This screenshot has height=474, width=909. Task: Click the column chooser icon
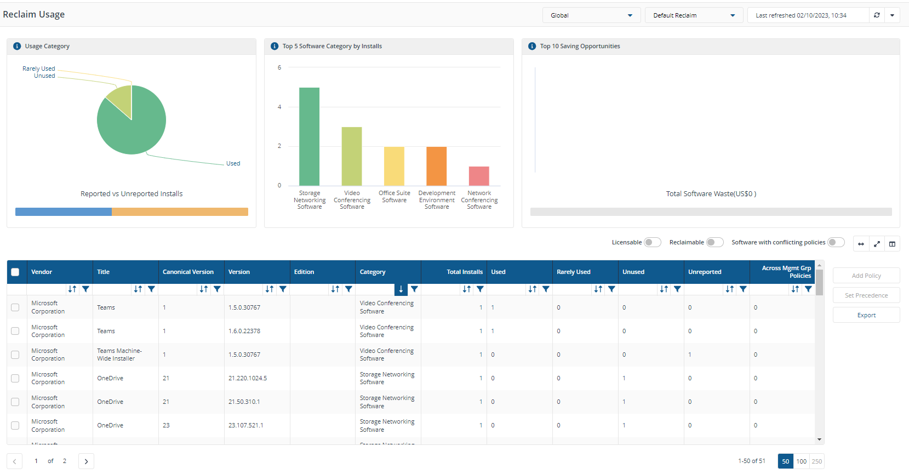coord(892,244)
